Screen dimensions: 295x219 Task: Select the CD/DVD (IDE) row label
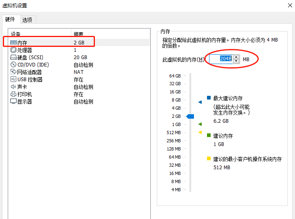pyautogui.click(x=33, y=65)
